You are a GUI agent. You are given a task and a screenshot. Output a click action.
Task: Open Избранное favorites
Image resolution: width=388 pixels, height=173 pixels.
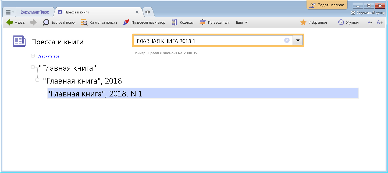(314, 23)
